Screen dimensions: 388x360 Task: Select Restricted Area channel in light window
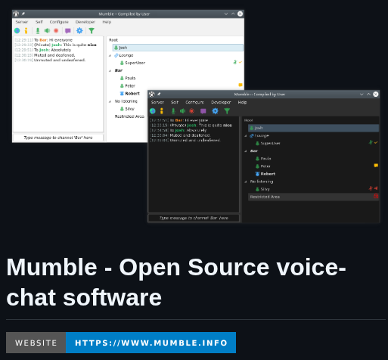pyautogui.click(x=129, y=116)
